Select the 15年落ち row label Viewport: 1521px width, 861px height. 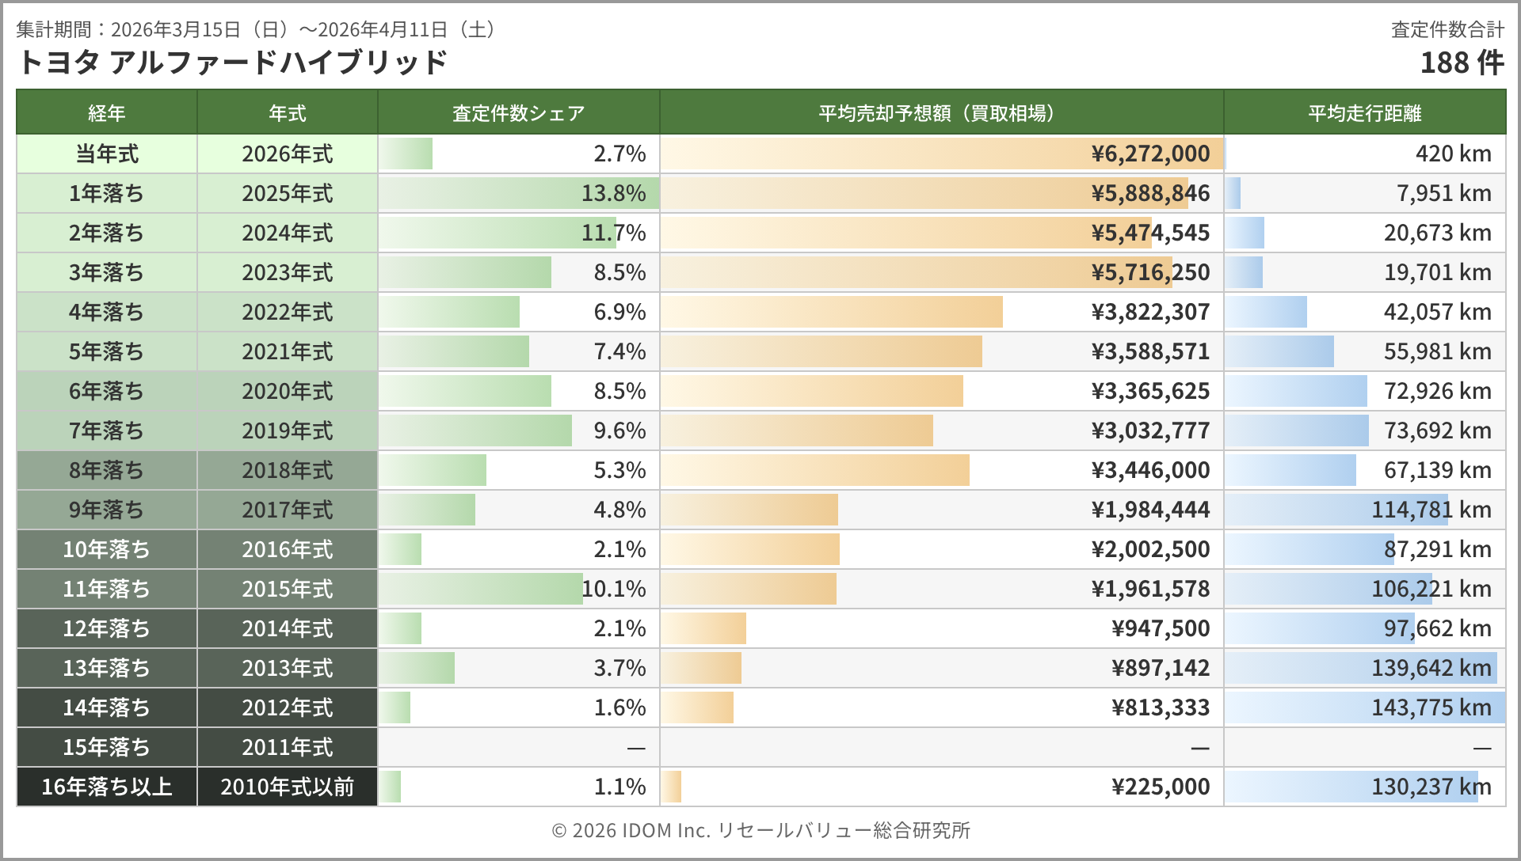[x=107, y=747]
